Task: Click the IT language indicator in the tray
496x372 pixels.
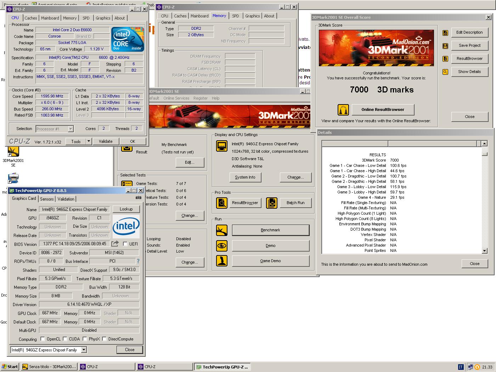Action: pos(461,367)
